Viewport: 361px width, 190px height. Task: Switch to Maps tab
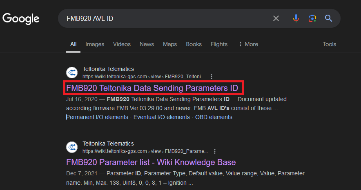click(170, 44)
